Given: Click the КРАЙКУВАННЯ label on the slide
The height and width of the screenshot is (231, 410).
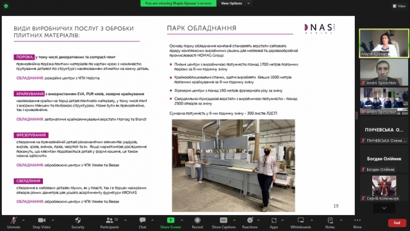Looking at the screenshot, I should coord(29,94).
